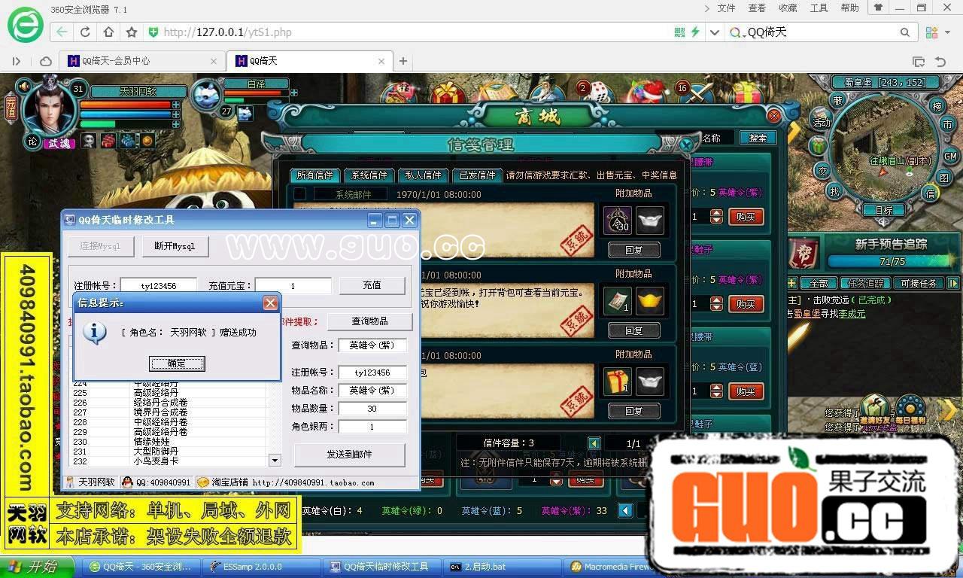Click the 榜 ranking button on minimap

[x=937, y=106]
